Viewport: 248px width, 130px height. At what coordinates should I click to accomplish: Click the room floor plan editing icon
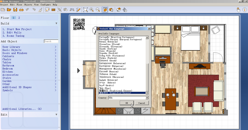click(47, 10)
